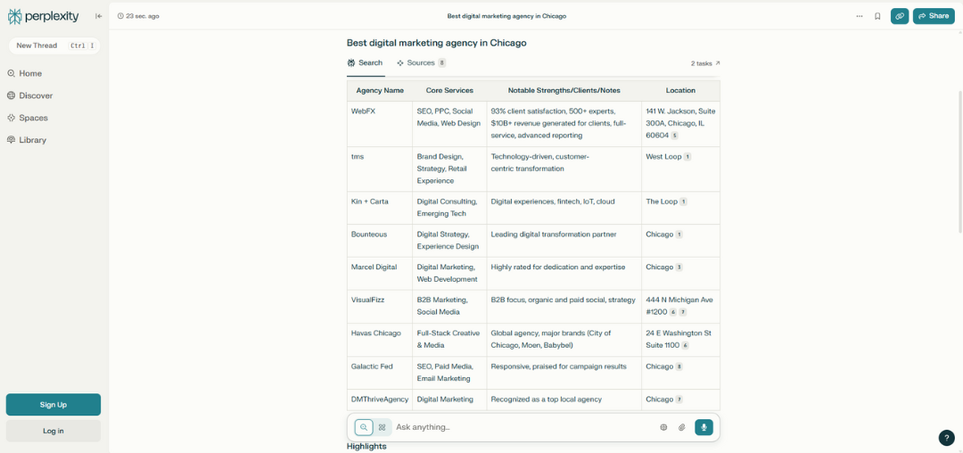Screen dimensions: 963x453
Task: Open Spaces from the sidebar
Action: pyautogui.click(x=33, y=118)
